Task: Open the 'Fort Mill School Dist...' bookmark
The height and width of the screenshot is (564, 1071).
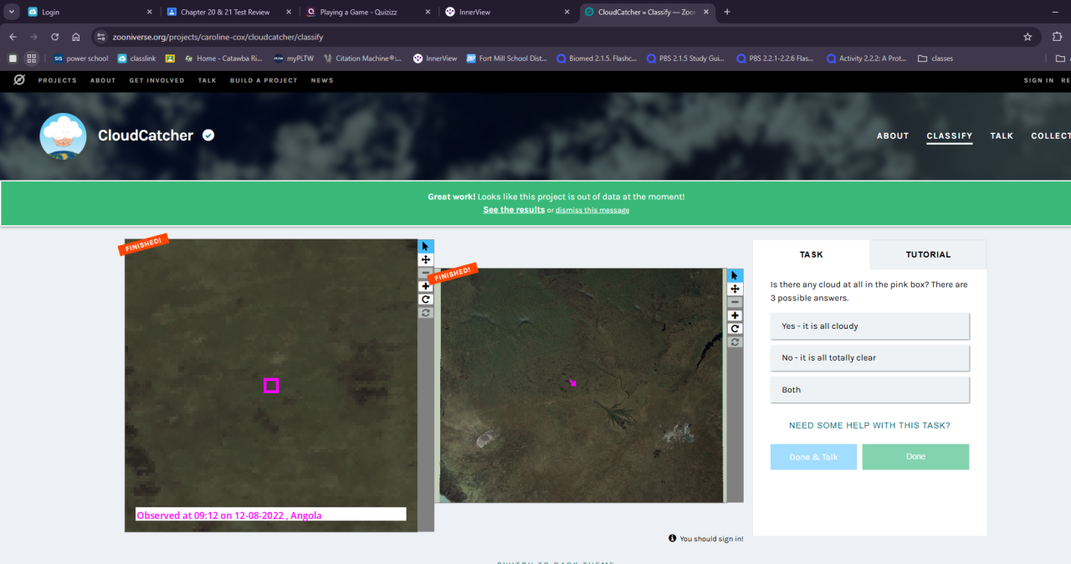Action: tap(506, 59)
